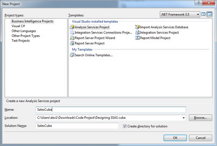Click the Name field containing SalesCube
The height and width of the screenshot is (146, 217).
(111, 110)
